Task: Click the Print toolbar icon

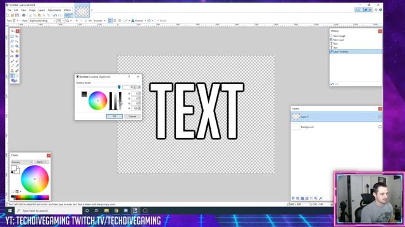Action: [24, 15]
